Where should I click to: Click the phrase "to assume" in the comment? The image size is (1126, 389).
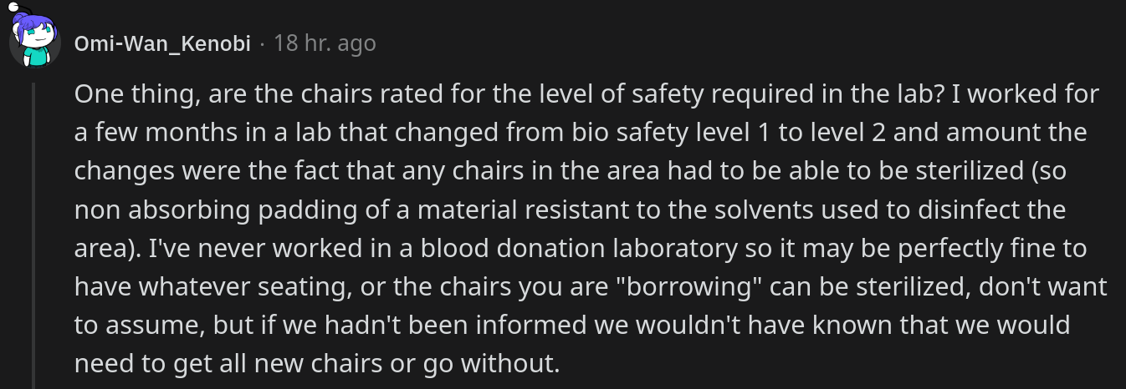(136, 325)
